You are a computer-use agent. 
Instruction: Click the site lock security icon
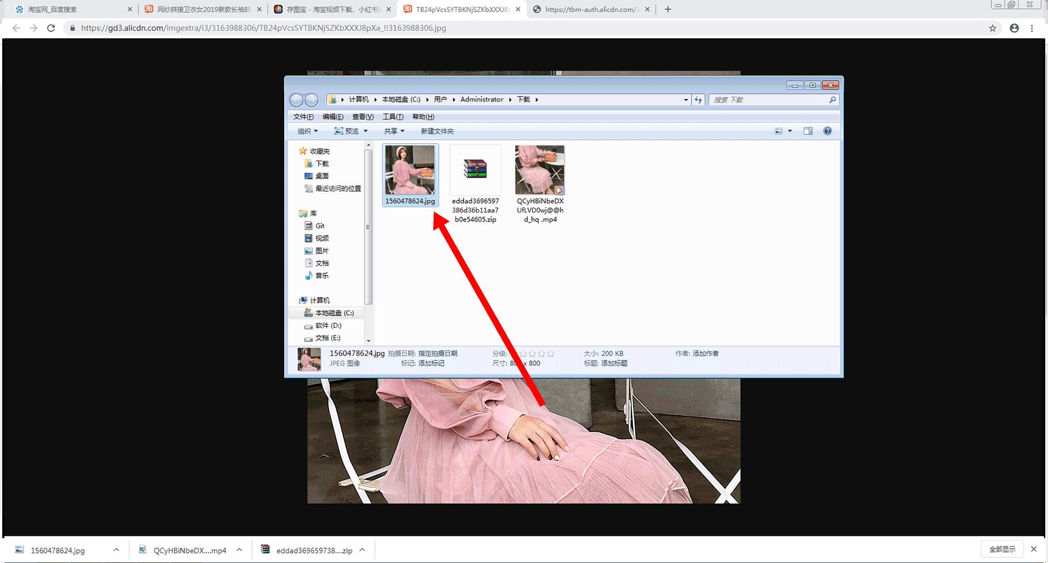click(x=72, y=28)
